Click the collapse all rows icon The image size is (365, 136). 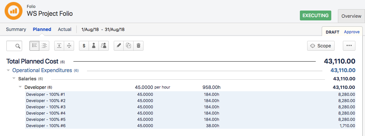(69, 46)
